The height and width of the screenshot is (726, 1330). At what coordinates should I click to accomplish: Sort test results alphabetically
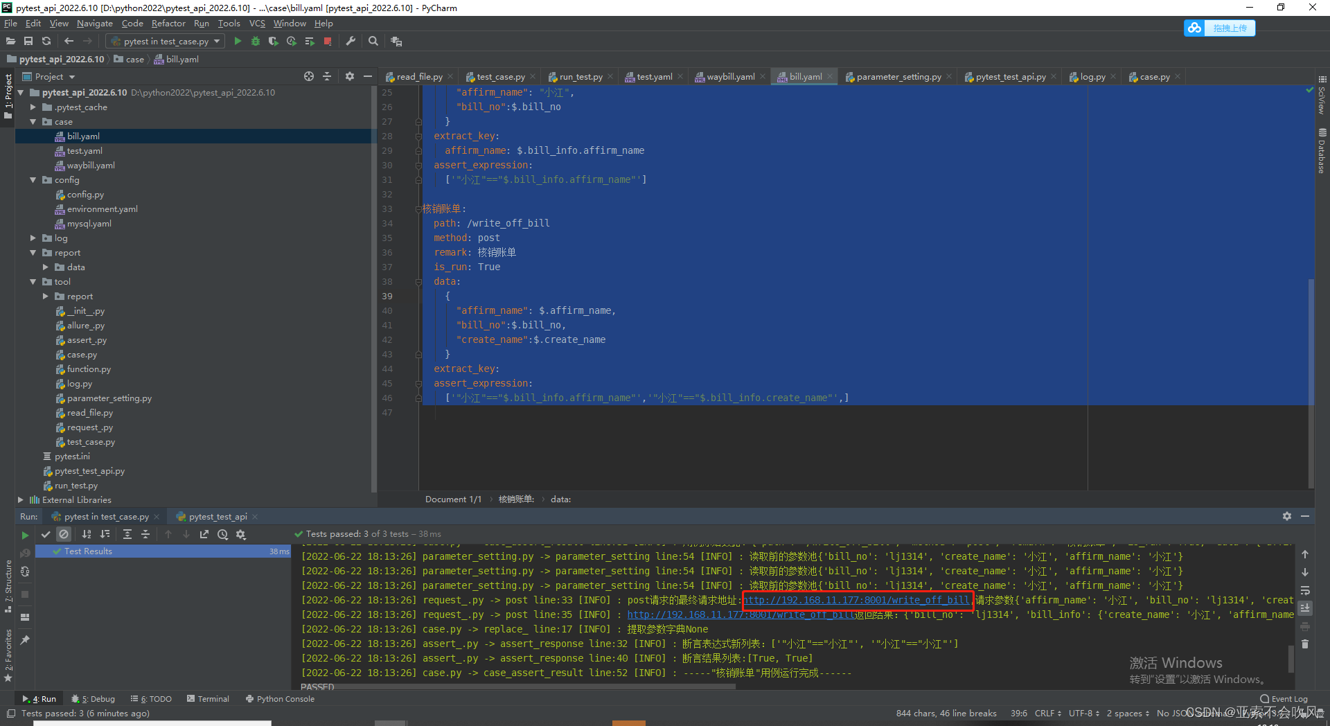coord(87,534)
